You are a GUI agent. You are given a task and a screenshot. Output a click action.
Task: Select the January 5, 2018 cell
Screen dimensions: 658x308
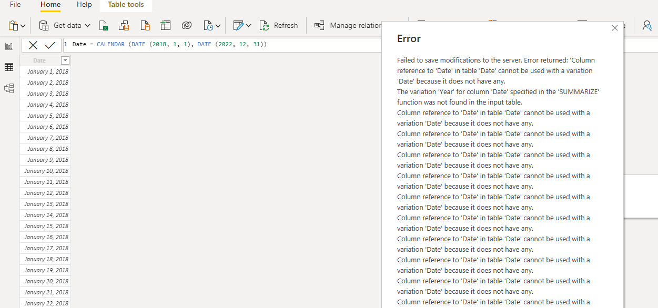point(45,116)
